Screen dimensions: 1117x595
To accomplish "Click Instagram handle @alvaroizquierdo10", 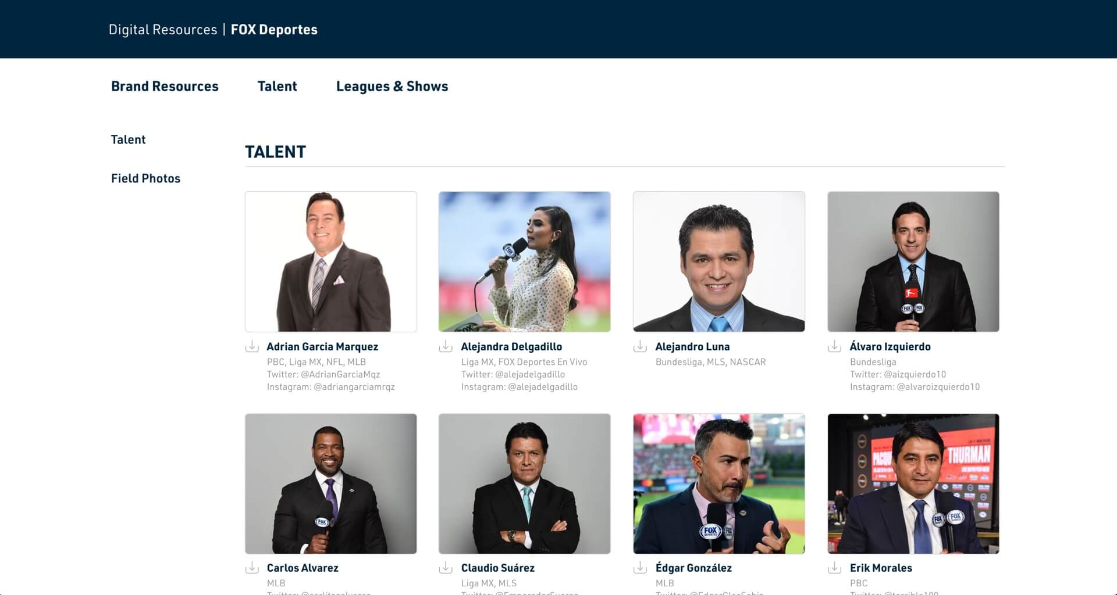I will (938, 386).
